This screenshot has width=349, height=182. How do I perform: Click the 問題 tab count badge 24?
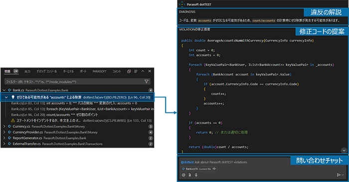(15, 71)
